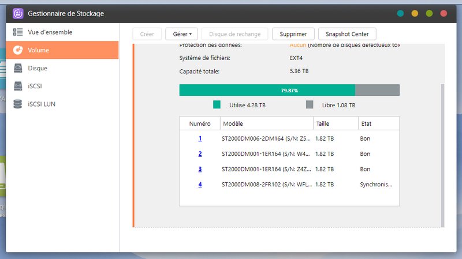Click the green Utilisé legend swatch

pos(217,104)
